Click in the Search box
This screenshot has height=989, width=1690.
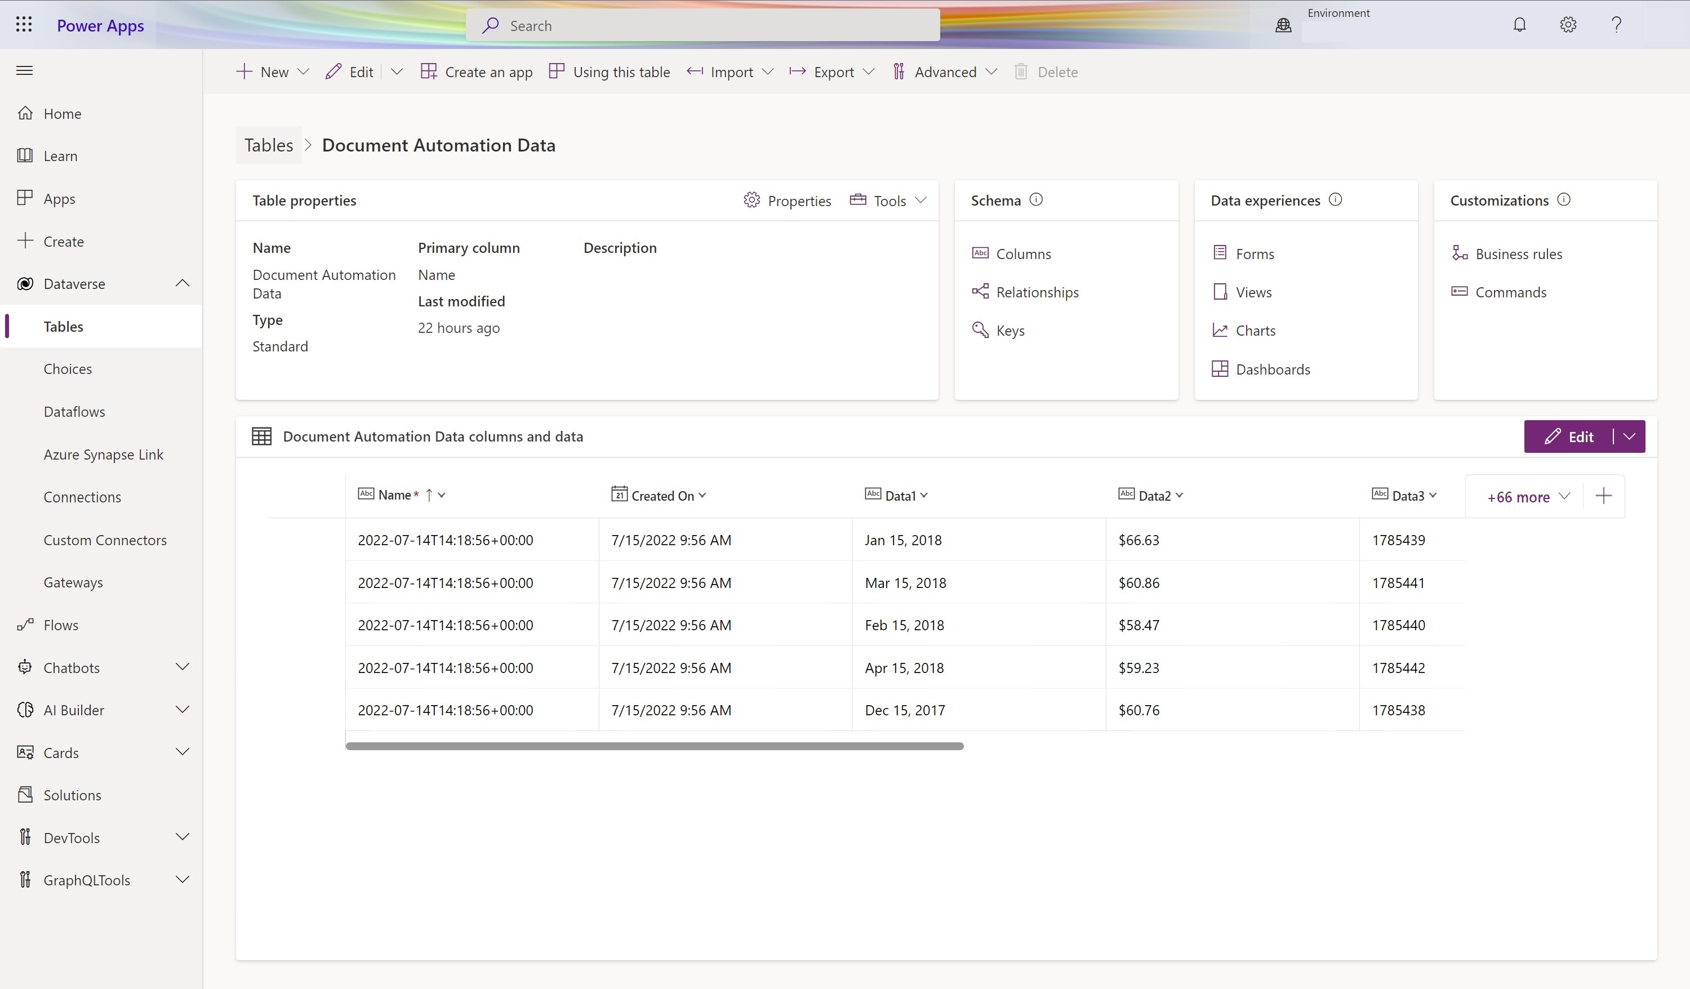coord(703,25)
